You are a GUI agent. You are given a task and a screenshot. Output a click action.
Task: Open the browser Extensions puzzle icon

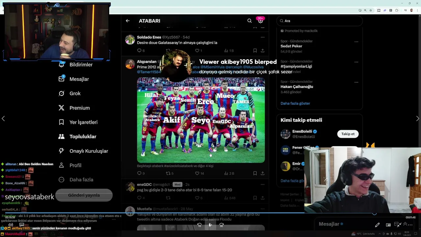point(397,11)
